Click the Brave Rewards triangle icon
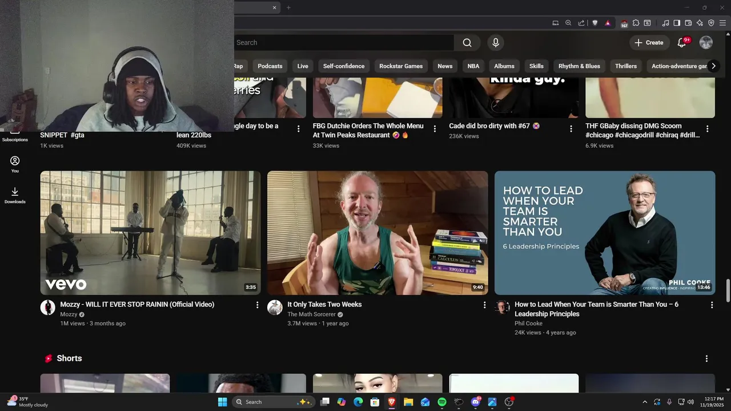This screenshot has height=411, width=731. 608,23
